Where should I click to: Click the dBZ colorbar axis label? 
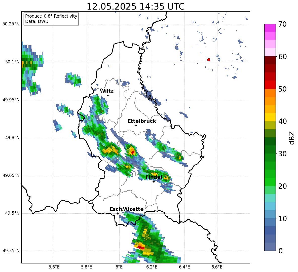292,138
